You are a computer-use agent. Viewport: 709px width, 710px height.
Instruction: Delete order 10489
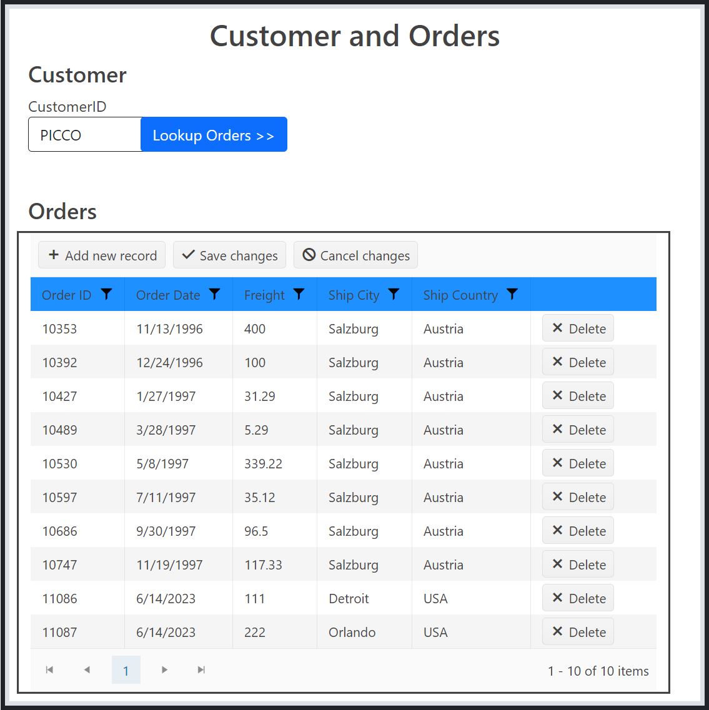coord(578,429)
